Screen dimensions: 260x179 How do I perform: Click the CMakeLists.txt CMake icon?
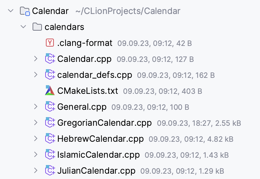(x=50, y=91)
